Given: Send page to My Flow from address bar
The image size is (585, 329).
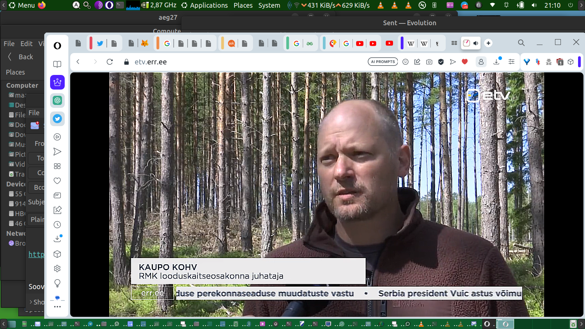Looking at the screenshot, I should pos(453,62).
